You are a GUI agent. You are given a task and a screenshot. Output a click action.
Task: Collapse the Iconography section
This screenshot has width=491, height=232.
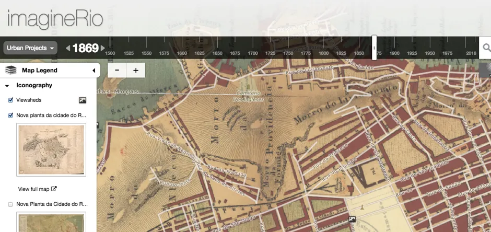pyautogui.click(x=7, y=86)
